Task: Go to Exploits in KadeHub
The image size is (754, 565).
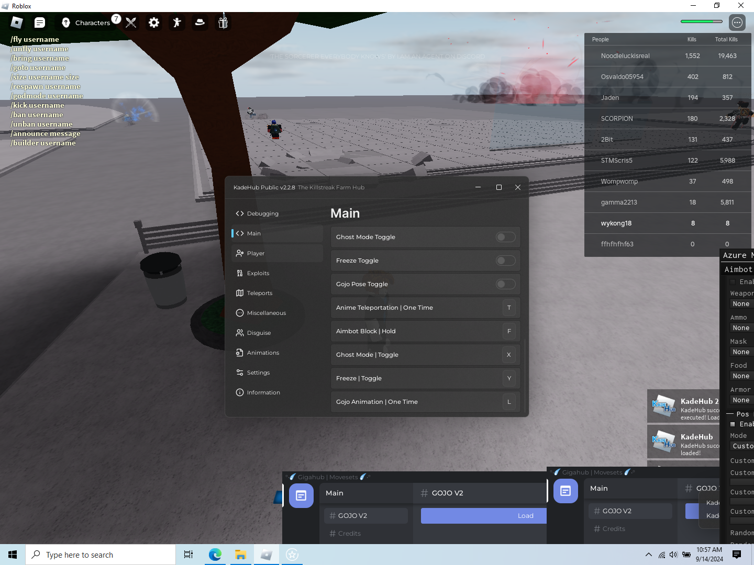Action: tap(278, 273)
